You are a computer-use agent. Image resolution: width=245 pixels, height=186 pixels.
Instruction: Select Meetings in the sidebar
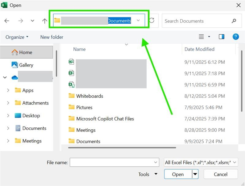(32, 141)
